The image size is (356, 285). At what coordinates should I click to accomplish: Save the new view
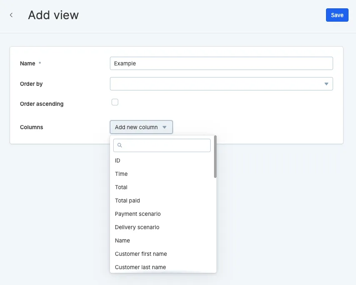point(337,15)
